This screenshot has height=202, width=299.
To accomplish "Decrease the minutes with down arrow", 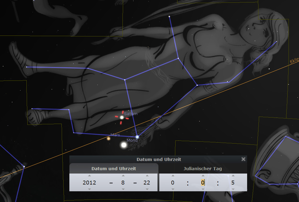I will click(x=203, y=189).
